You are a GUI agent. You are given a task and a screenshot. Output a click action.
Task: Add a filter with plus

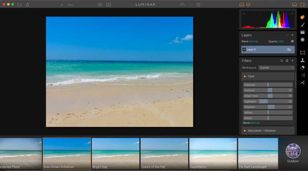(293, 61)
